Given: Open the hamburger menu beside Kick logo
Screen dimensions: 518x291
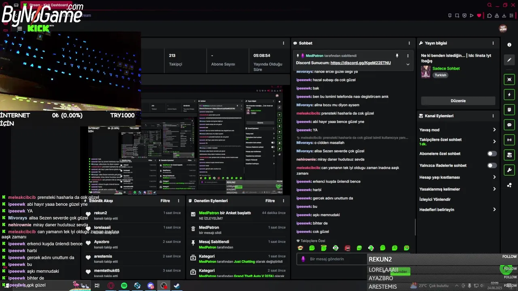Looking at the screenshot, I should coord(19,29).
